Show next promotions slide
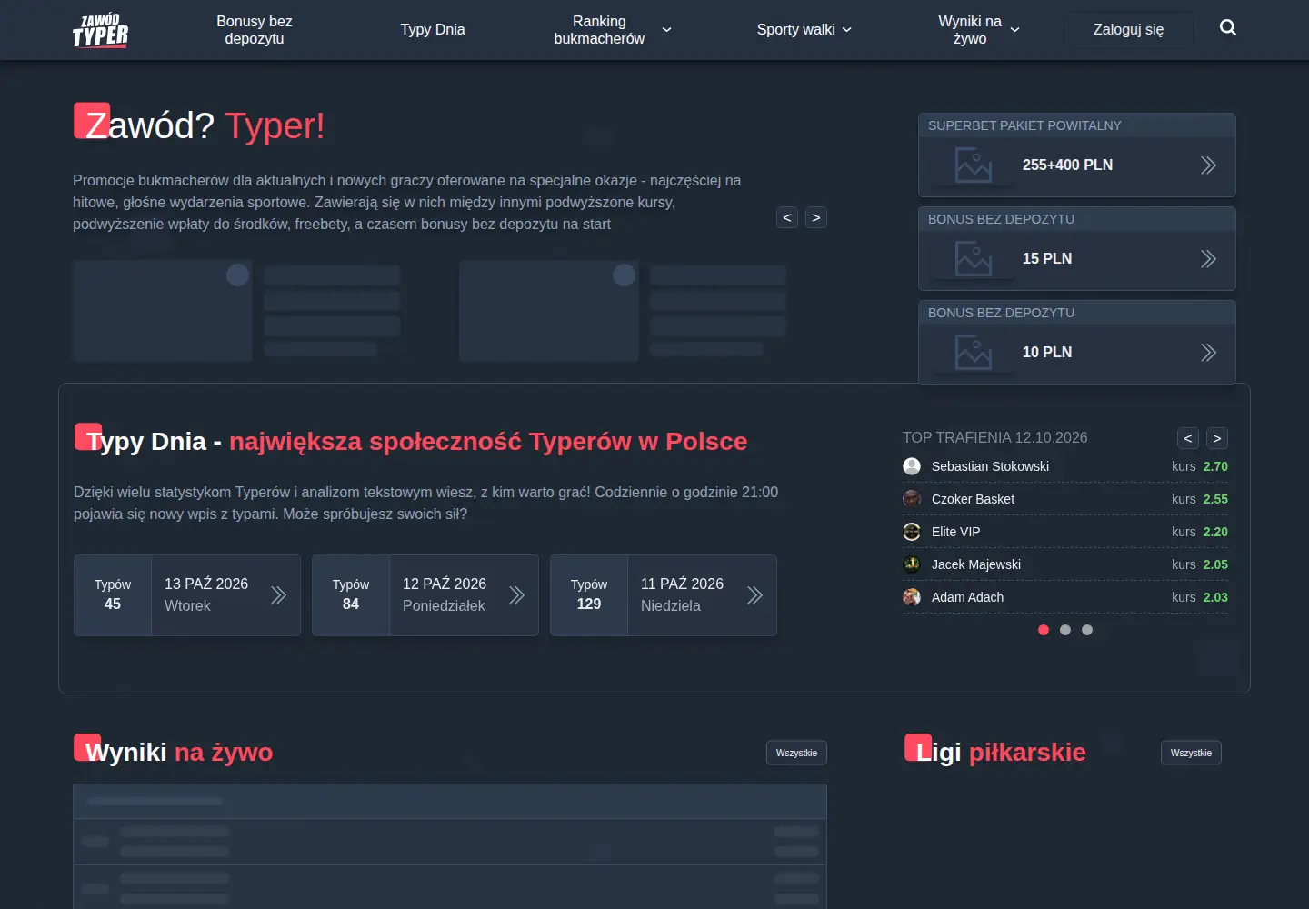 [816, 217]
